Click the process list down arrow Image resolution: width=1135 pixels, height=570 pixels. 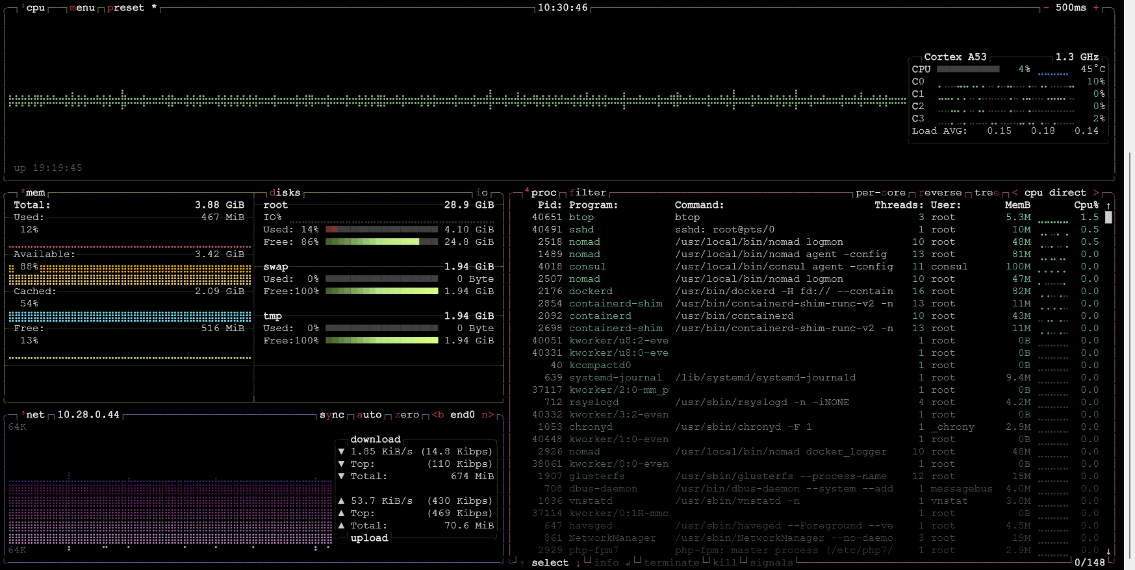click(x=1108, y=551)
